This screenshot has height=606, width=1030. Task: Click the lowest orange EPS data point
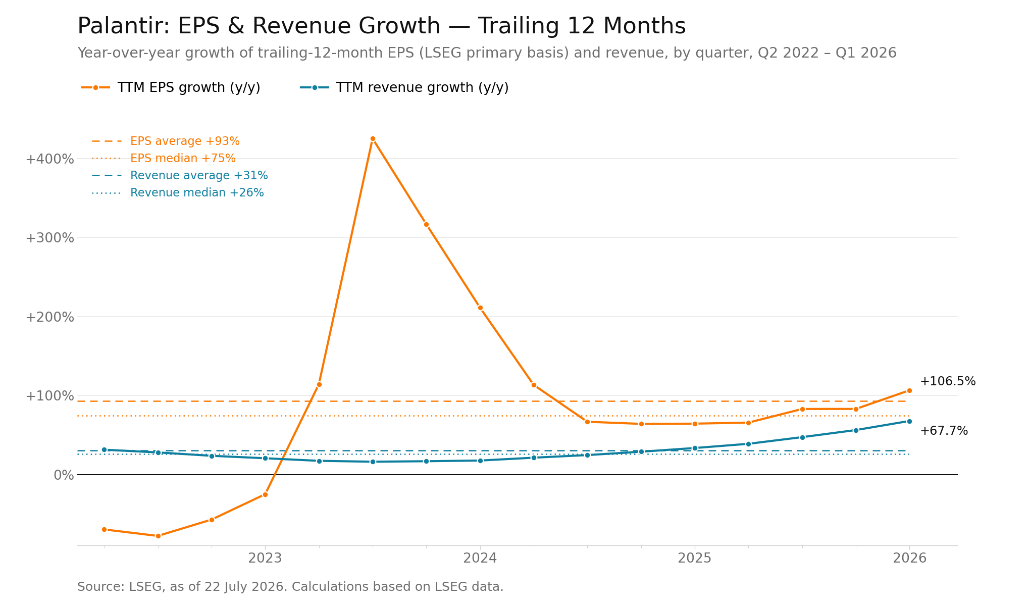158,536
